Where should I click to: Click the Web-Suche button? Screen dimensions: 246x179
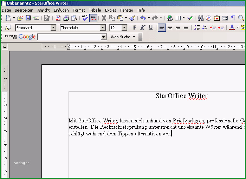coord(121,37)
